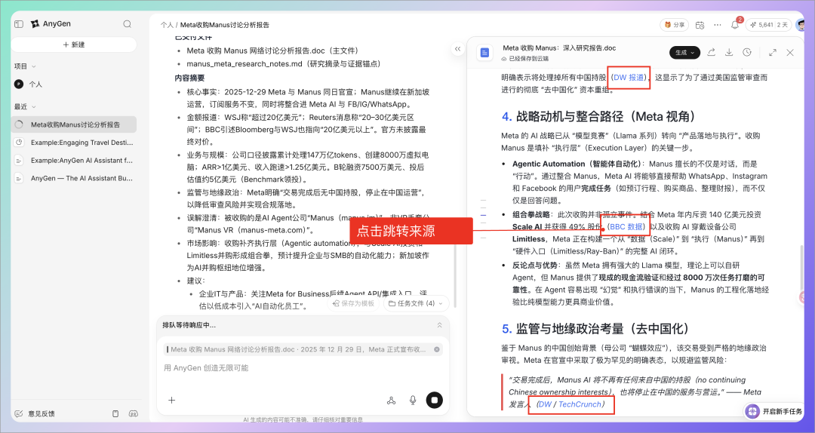This screenshot has height=433, width=815.
Task: Expand the 任务文件 (4) dropdown
Action: (x=417, y=303)
